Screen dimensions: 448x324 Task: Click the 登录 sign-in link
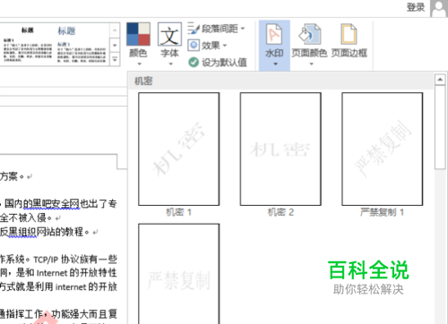(x=416, y=7)
